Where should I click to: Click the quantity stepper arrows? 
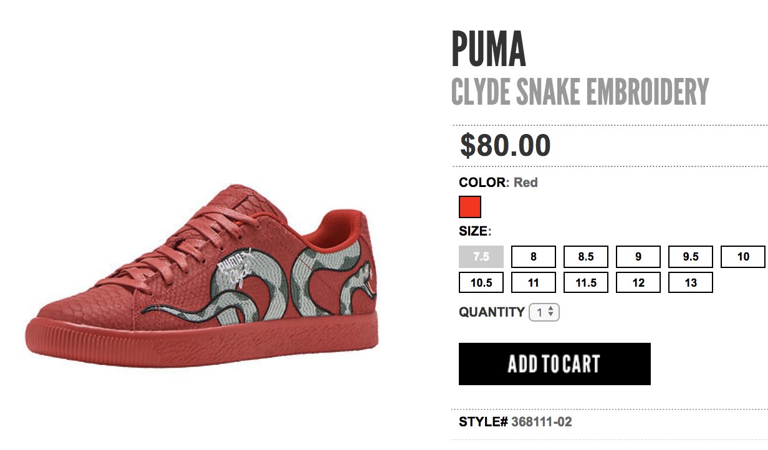(551, 312)
